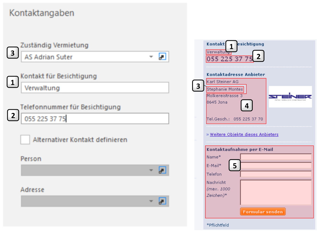Click the Name* input field
This screenshot has width=317, height=231.
[x=276, y=157]
